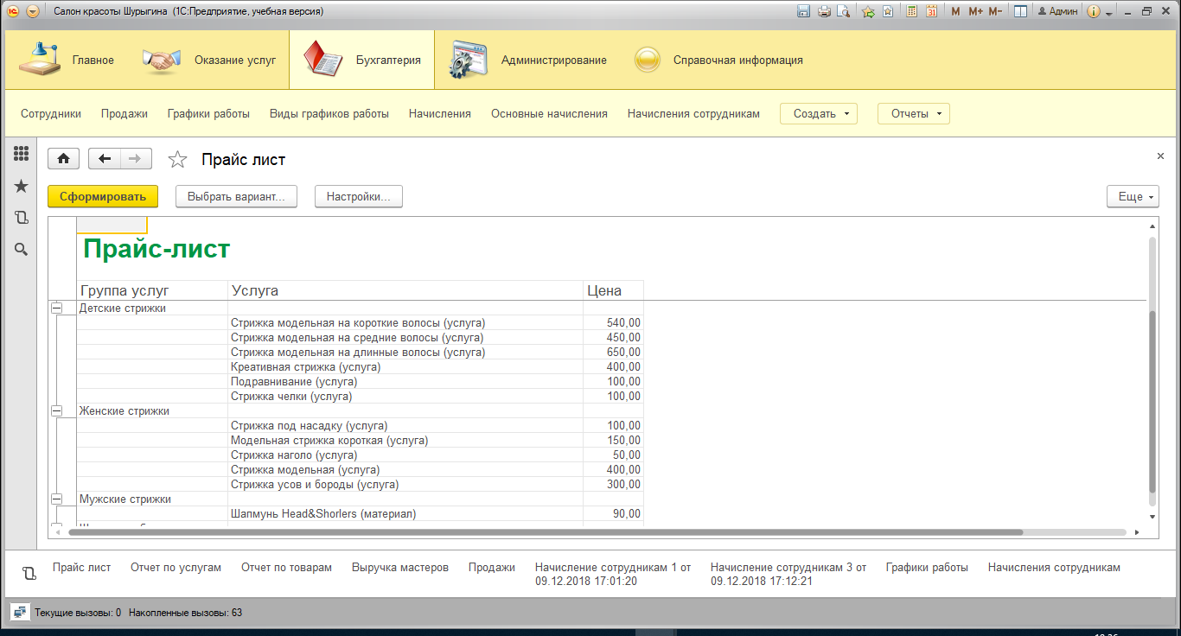Collapse the Мужские стрижки group
This screenshot has height=636, width=1181.
pyautogui.click(x=57, y=499)
